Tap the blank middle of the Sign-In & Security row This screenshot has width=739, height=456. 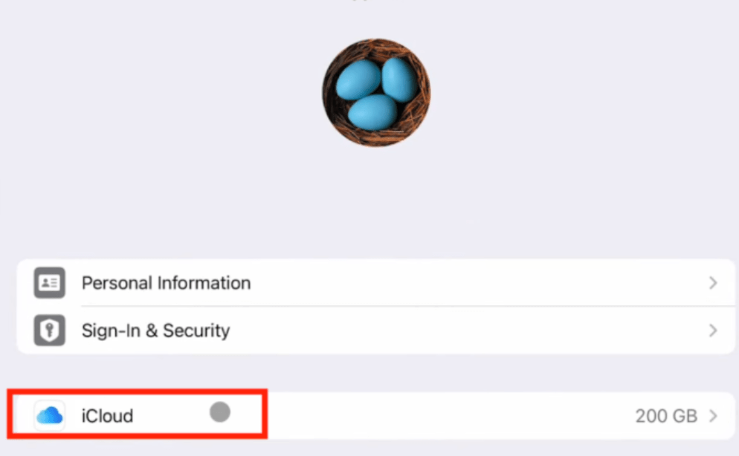(471, 330)
